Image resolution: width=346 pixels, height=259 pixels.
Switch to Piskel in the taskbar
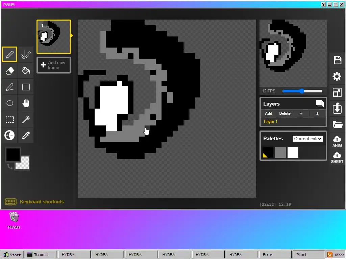(308, 255)
